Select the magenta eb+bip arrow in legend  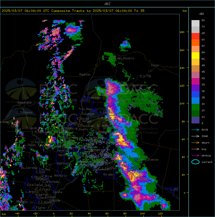[x=195, y=156]
